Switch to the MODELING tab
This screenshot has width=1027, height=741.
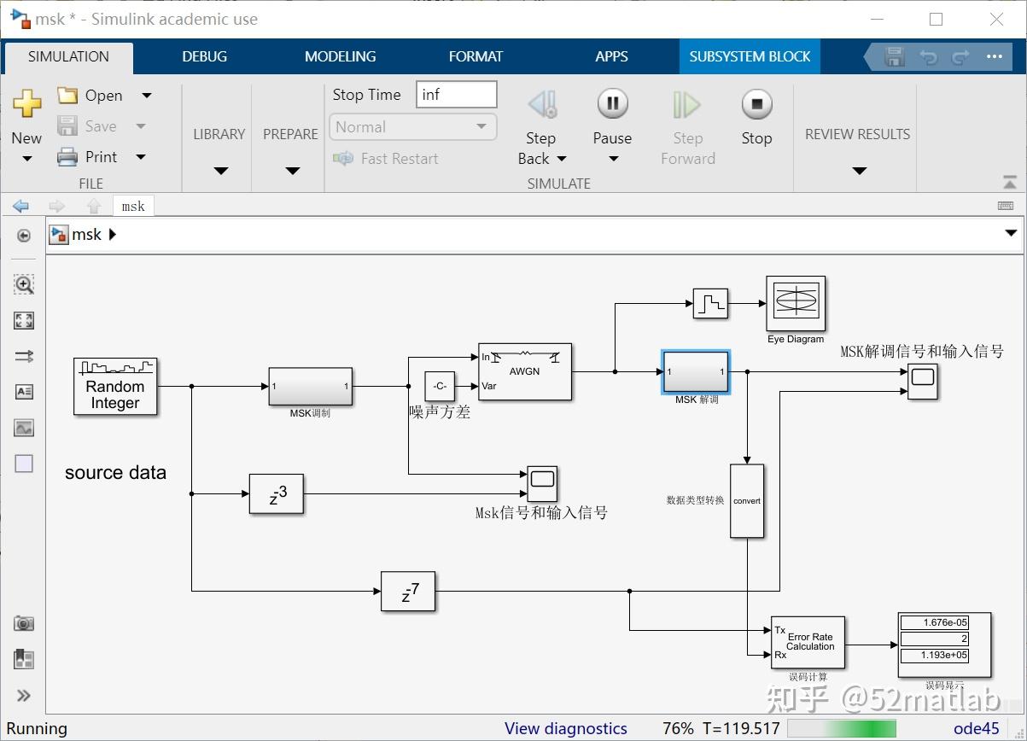pos(340,56)
